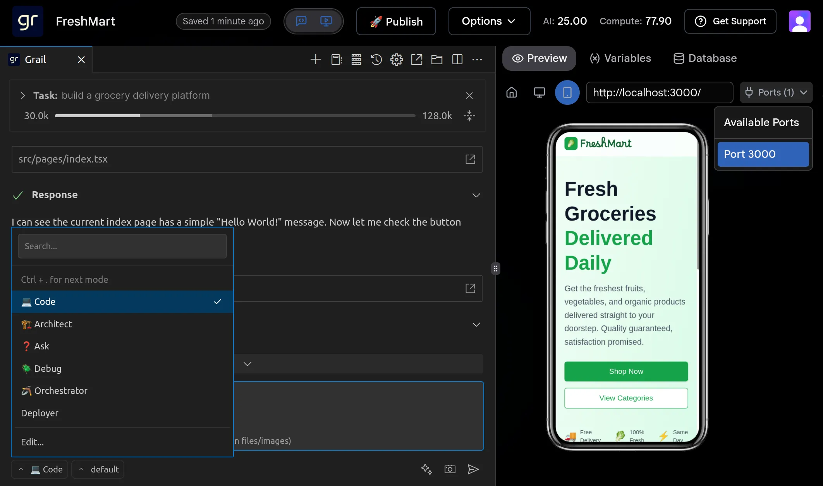
Task: Open the folder icon in Grail toolbar
Action: 437,60
